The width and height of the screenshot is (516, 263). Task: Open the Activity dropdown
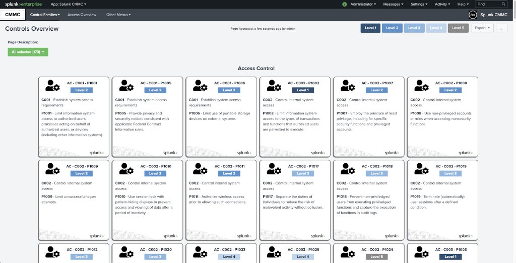(442, 4)
